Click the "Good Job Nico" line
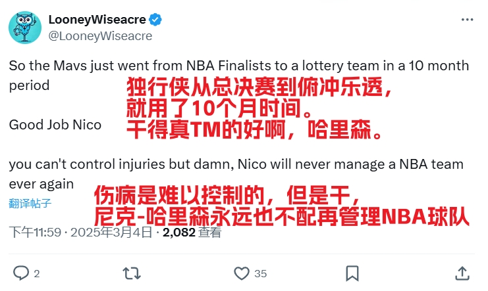This screenshot has width=488, height=291. [55, 125]
